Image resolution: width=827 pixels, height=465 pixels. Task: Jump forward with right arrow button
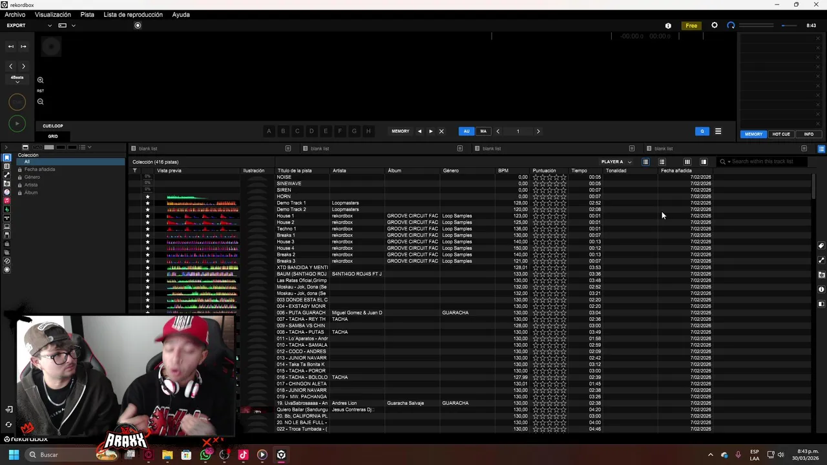(23, 66)
